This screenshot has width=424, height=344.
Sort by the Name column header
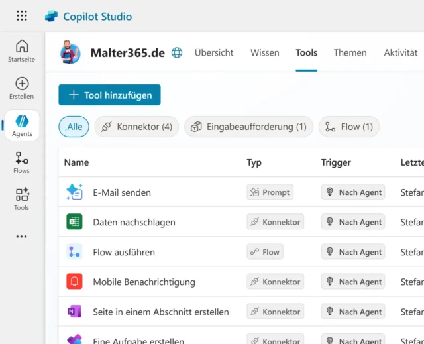point(76,162)
